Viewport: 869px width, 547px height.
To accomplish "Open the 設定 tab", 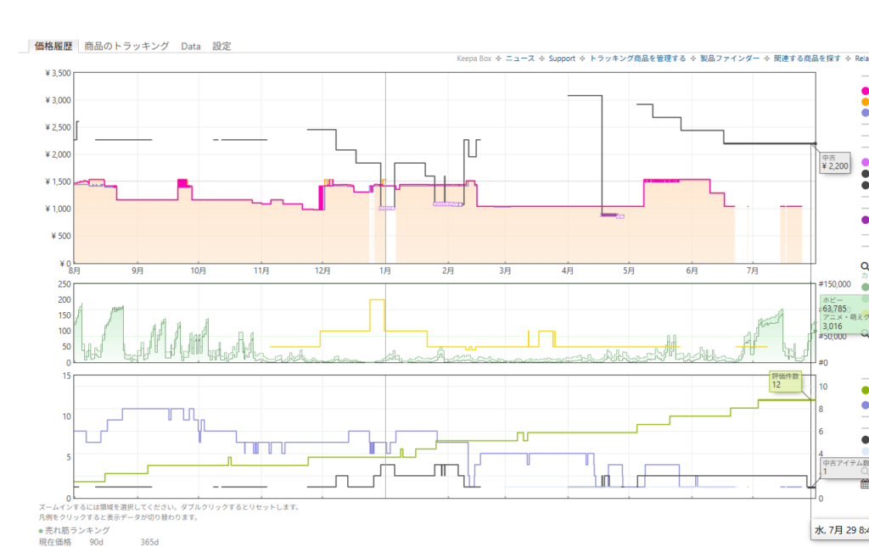I will coord(221,46).
